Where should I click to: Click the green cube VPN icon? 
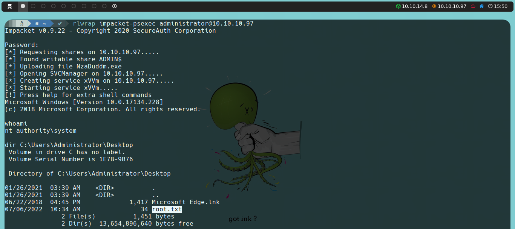pos(398,6)
